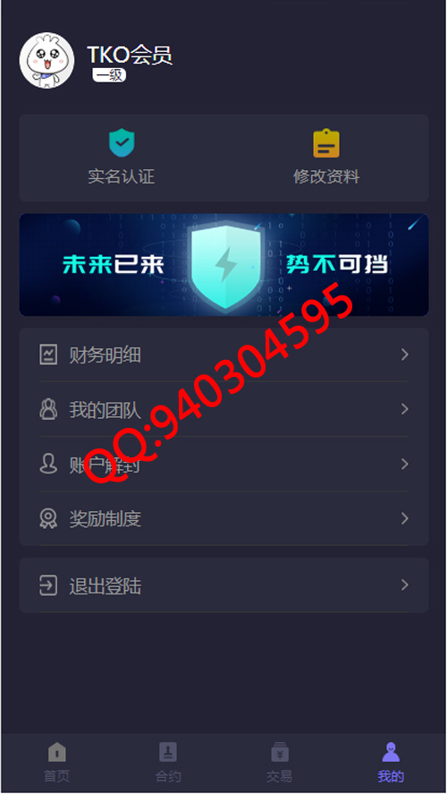Viewport: 447px width, 794px height.
Task: Click the 我的团队 people icon
Action: [x=48, y=409]
